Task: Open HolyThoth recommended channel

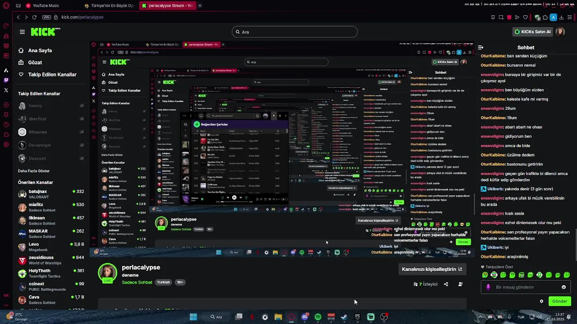Action: point(51,273)
